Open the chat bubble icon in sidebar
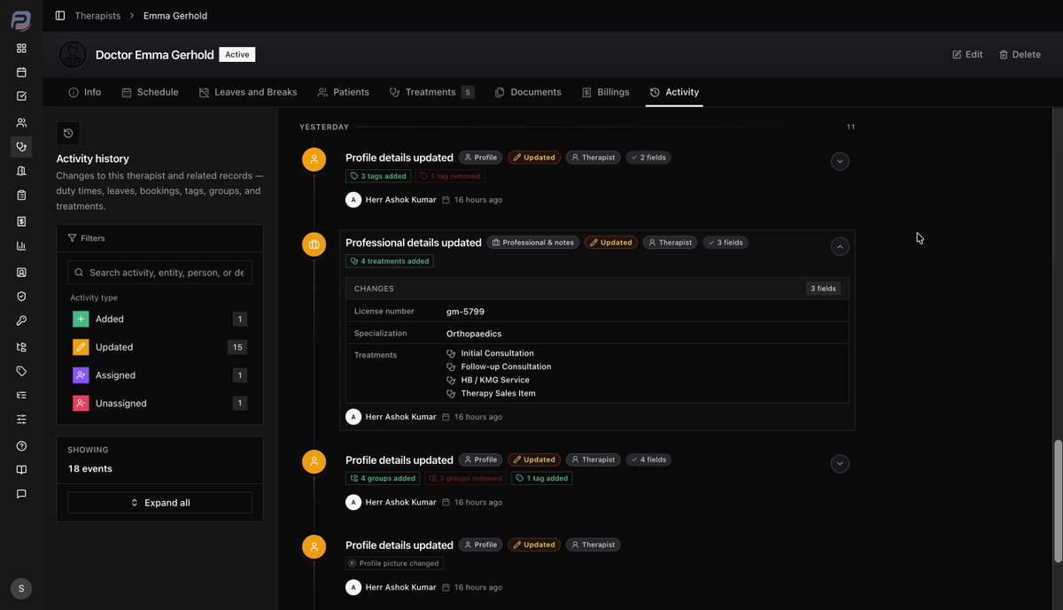 (x=21, y=494)
